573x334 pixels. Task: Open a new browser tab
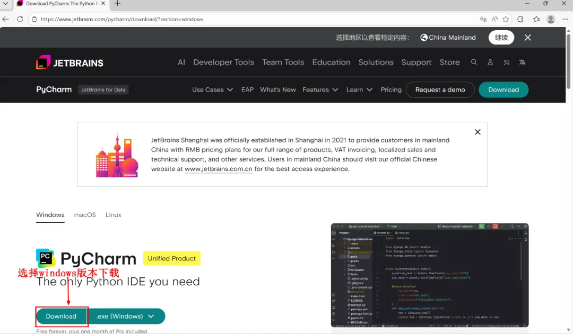pyautogui.click(x=117, y=4)
